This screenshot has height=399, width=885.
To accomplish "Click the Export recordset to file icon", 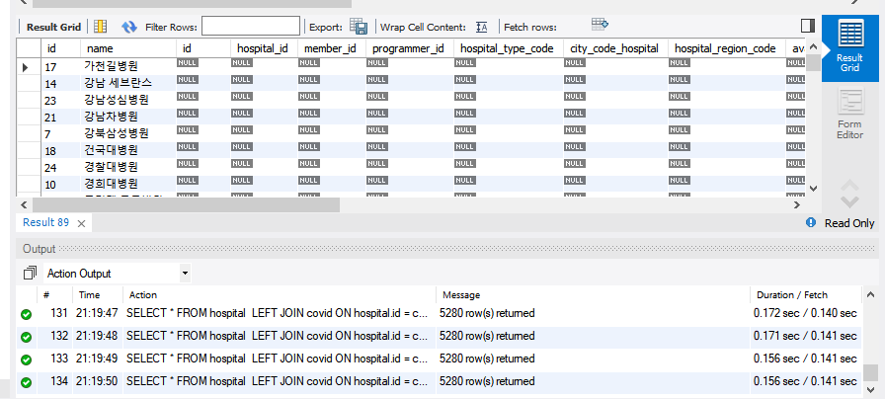I will click(359, 27).
